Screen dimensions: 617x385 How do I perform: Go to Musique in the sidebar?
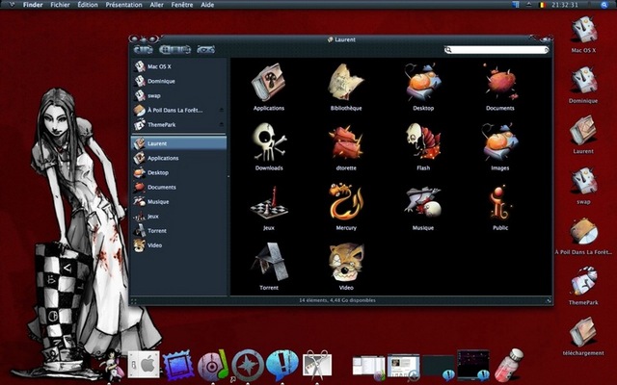pos(179,201)
